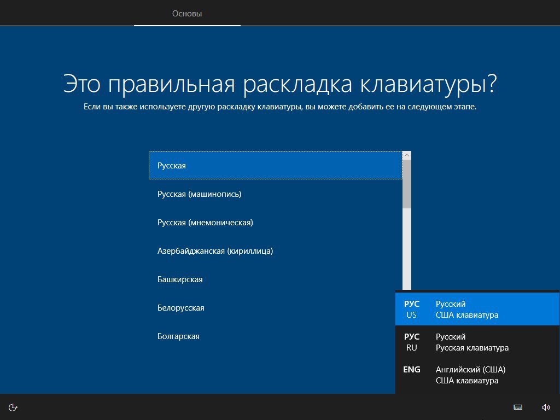The width and height of the screenshot is (560, 420).
Task: Click the keyboard layout switcher icon
Action: [x=517, y=407]
